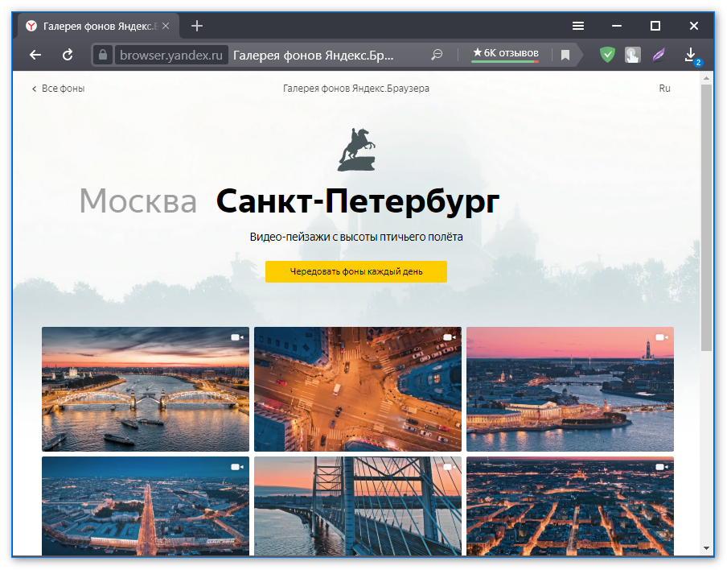Screen dimensions: 727x570
Task: Go back using the arrow icon
Action: (35, 55)
